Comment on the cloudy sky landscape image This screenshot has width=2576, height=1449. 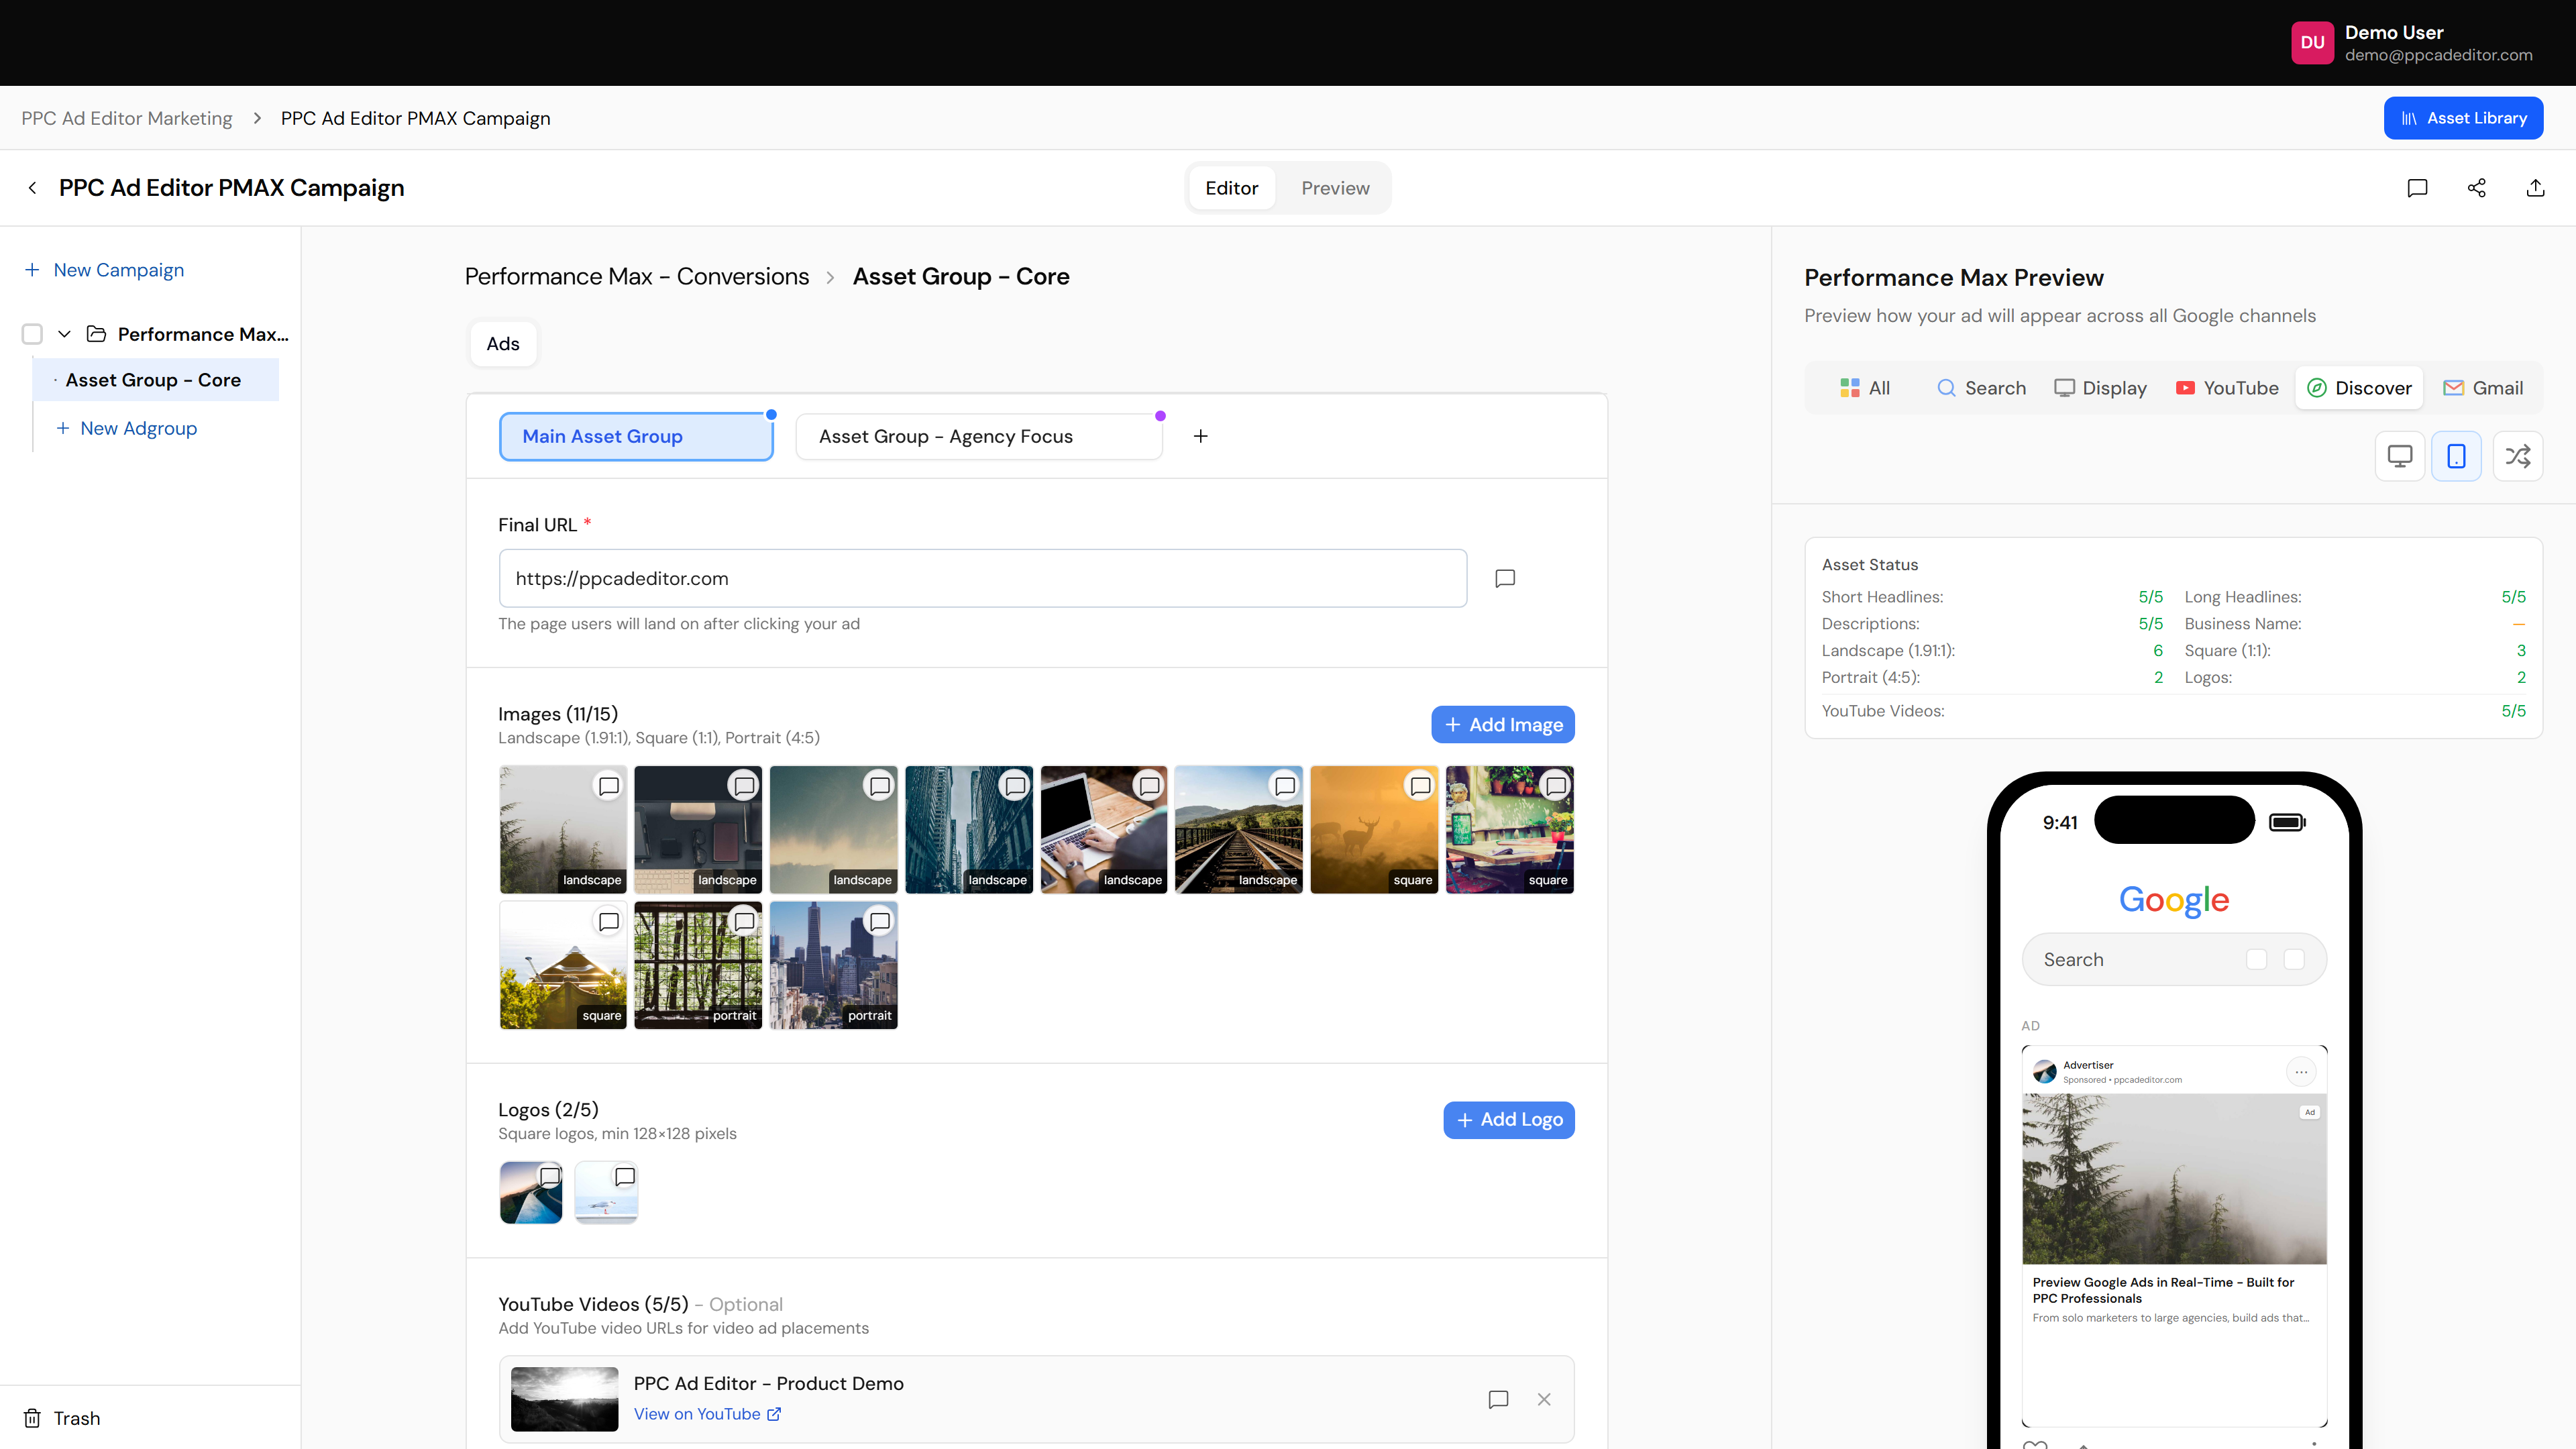click(x=879, y=786)
